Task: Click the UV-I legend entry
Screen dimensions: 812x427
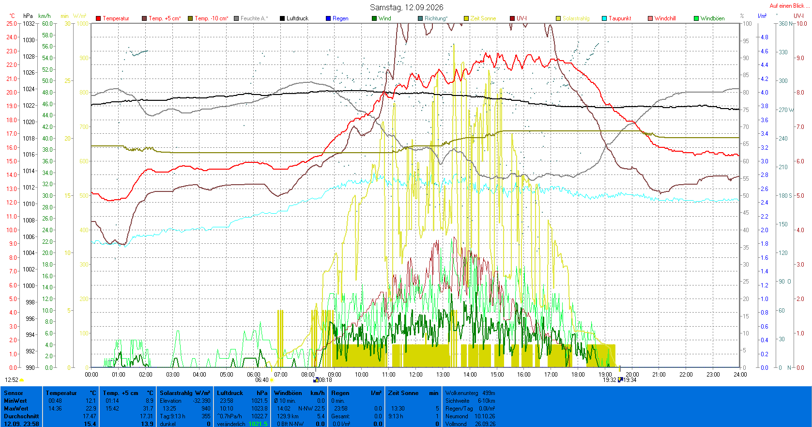Action: click(518, 18)
